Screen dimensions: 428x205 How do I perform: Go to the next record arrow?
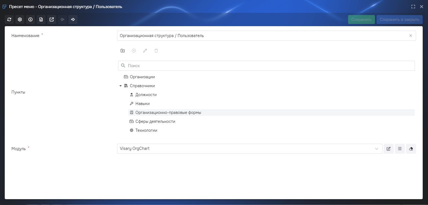coord(73,19)
